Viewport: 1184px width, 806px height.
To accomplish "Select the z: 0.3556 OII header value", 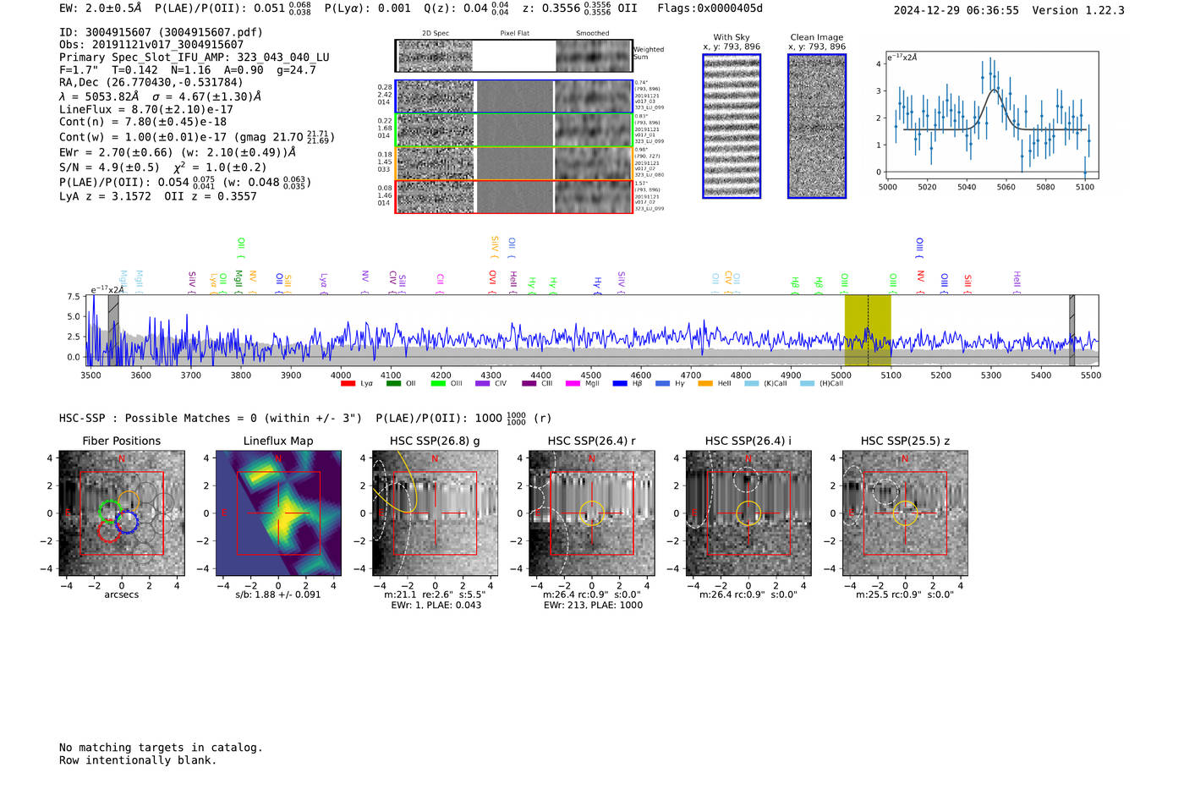I will [x=579, y=8].
